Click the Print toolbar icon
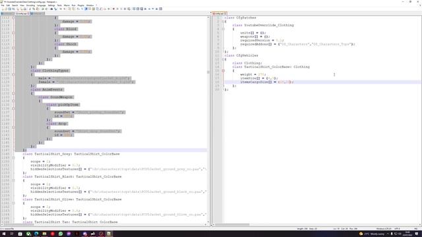This screenshot has height=237, width=422. point(25,9)
